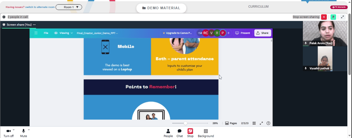Select Vyushti pathak video thumbnail
Viewport: 352px width, 138px height.
325,59
